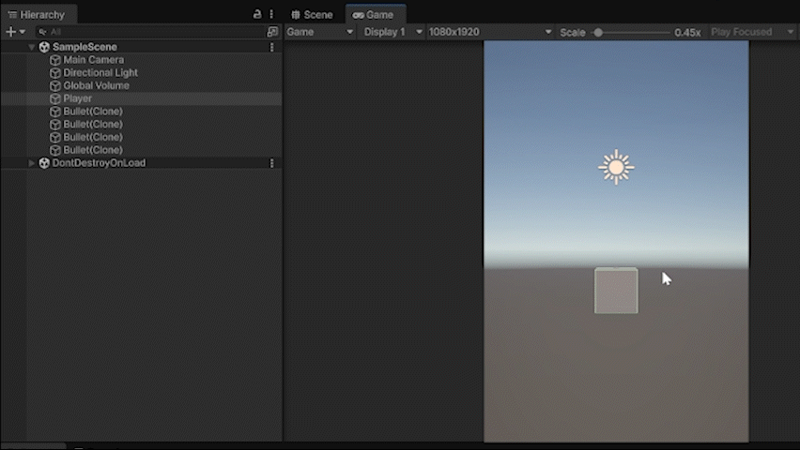This screenshot has height=450, width=800.
Task: Click the Global Volume object icon
Action: coord(55,86)
